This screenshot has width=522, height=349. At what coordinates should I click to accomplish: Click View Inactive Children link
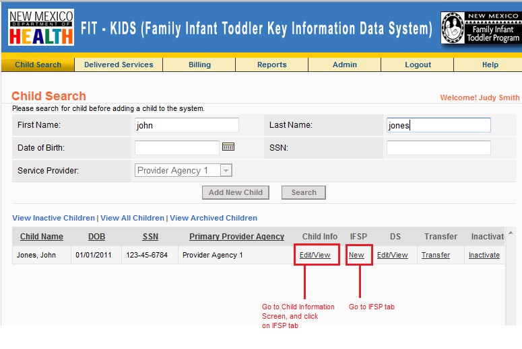[53, 218]
